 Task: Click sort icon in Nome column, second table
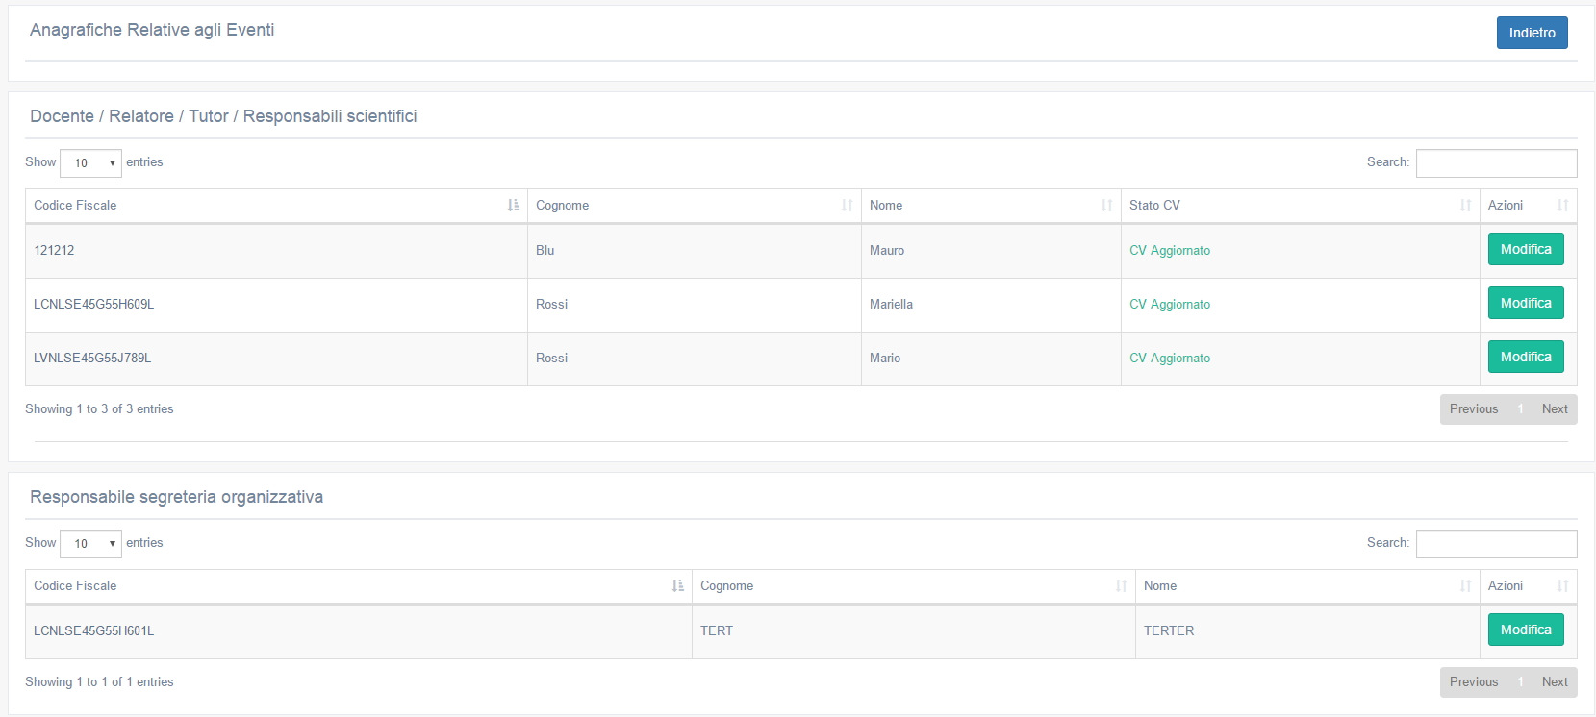click(x=1465, y=586)
